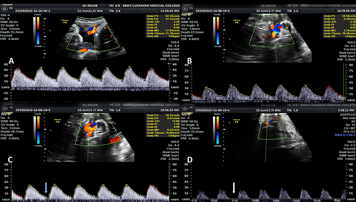Click the white arrow in panel D waveform

(234, 187)
